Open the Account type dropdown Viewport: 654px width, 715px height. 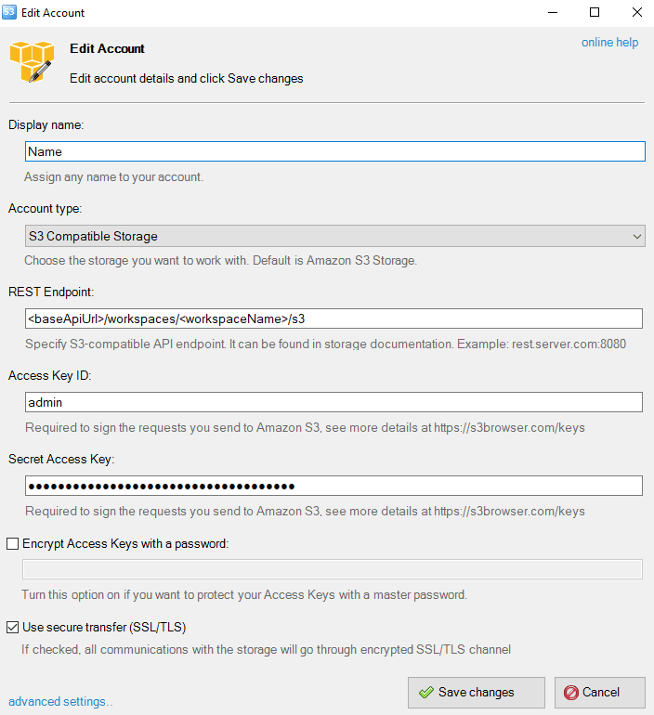click(334, 236)
